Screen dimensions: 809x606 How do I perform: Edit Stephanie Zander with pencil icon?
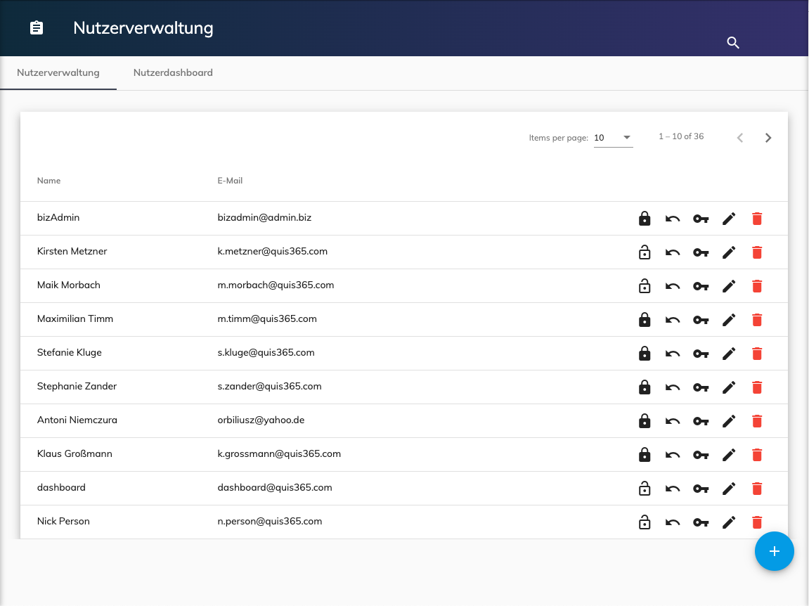coord(729,387)
